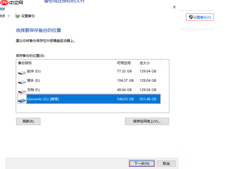Click the 设置备份 breadcrumb shield icon

tap(17, 16)
